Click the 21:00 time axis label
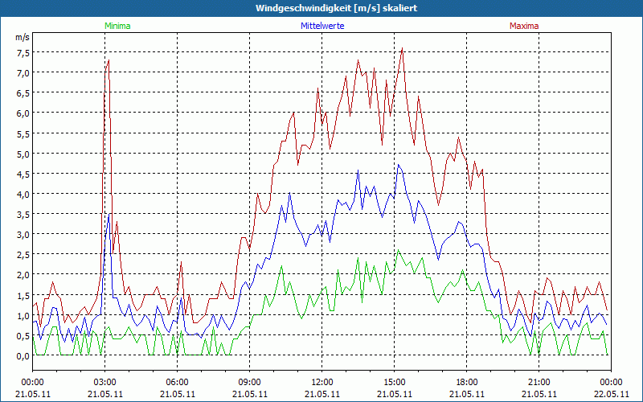Viewport: 643px width, 402px height. (539, 383)
